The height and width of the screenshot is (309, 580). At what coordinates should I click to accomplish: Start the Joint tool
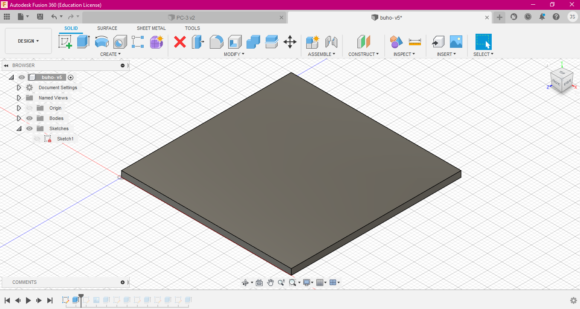coord(331,42)
